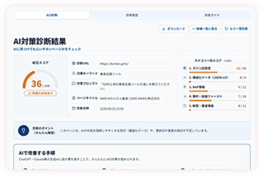Viewport: 262px width, 176px height.
Task: Open the https://kantan.gmo/ URL text
Action: 114,63
